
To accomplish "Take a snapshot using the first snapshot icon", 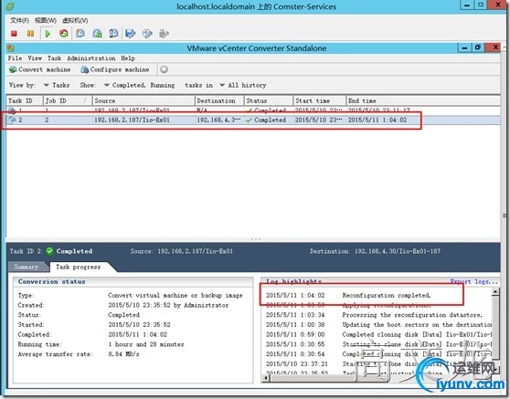I will 80,34.
